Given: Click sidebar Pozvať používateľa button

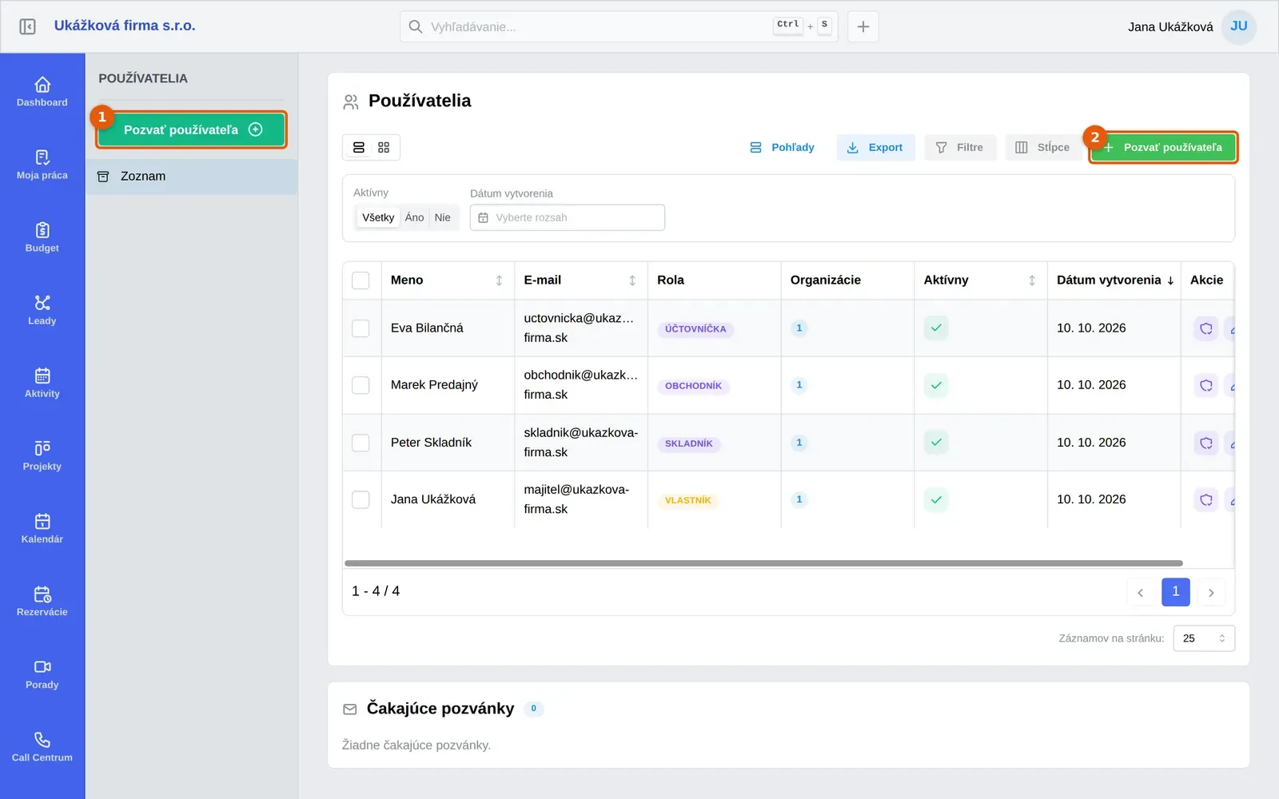Looking at the screenshot, I should [191, 129].
